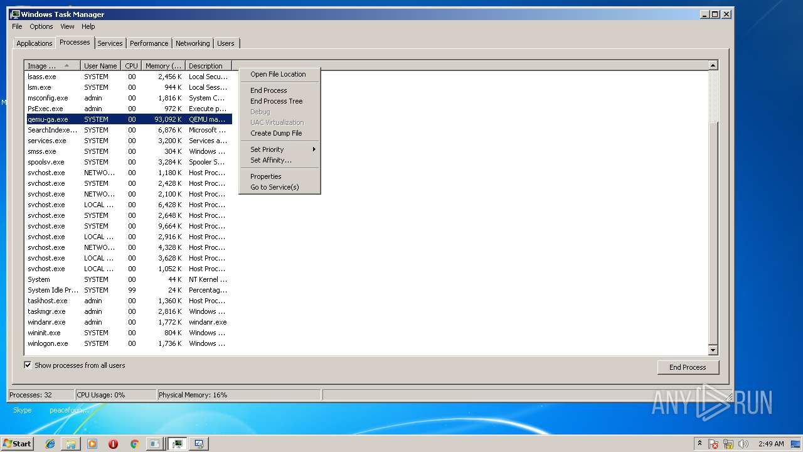Click the Processes: 32 status entry
803x452 pixels.
coord(31,395)
